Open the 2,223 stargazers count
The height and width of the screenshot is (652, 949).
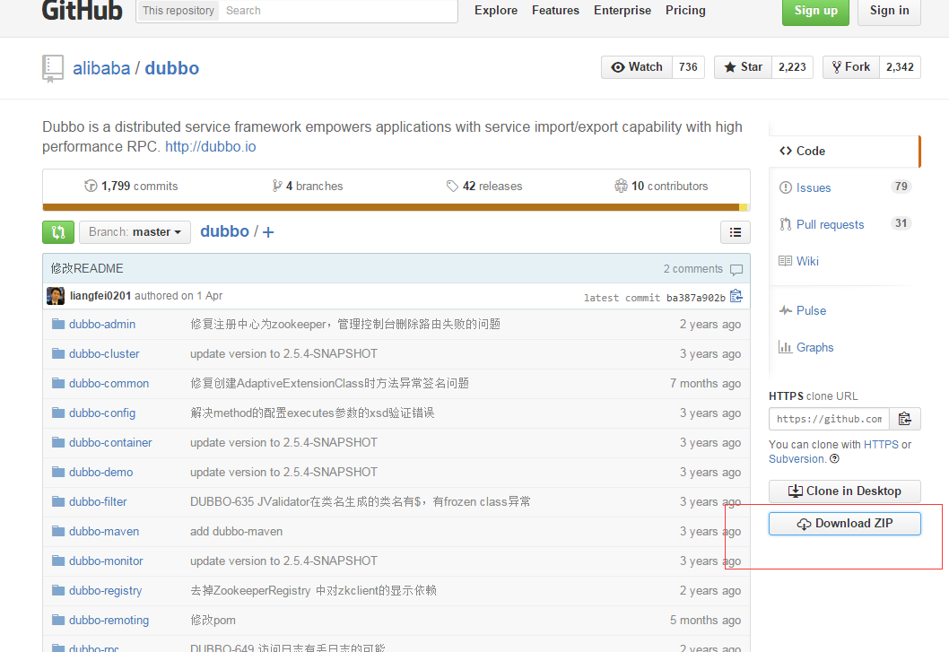(792, 67)
